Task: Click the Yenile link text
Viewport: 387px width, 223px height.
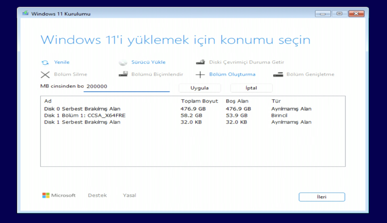Action: pyautogui.click(x=62, y=62)
